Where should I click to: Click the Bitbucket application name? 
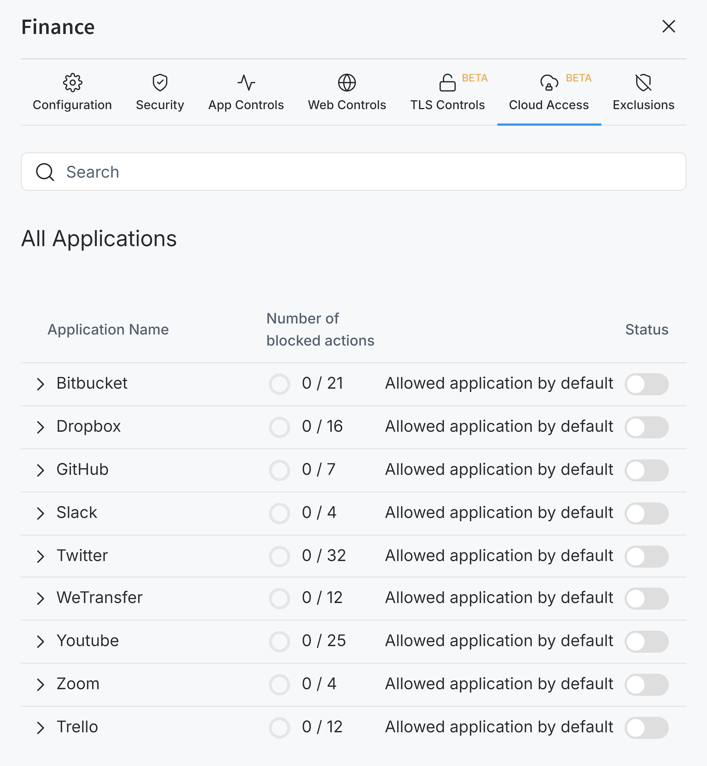point(92,383)
